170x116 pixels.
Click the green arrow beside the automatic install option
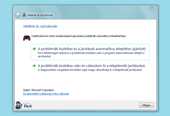tap(34, 49)
